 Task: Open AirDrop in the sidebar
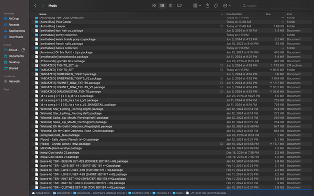click(14, 19)
